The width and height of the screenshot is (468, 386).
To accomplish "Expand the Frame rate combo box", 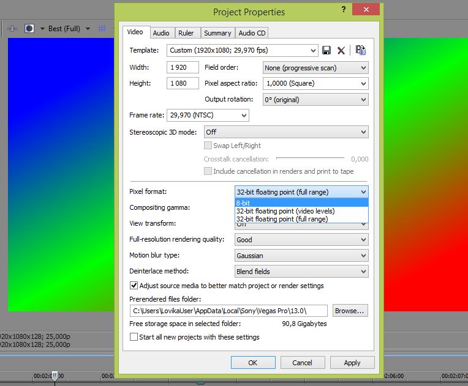I will point(208,115).
